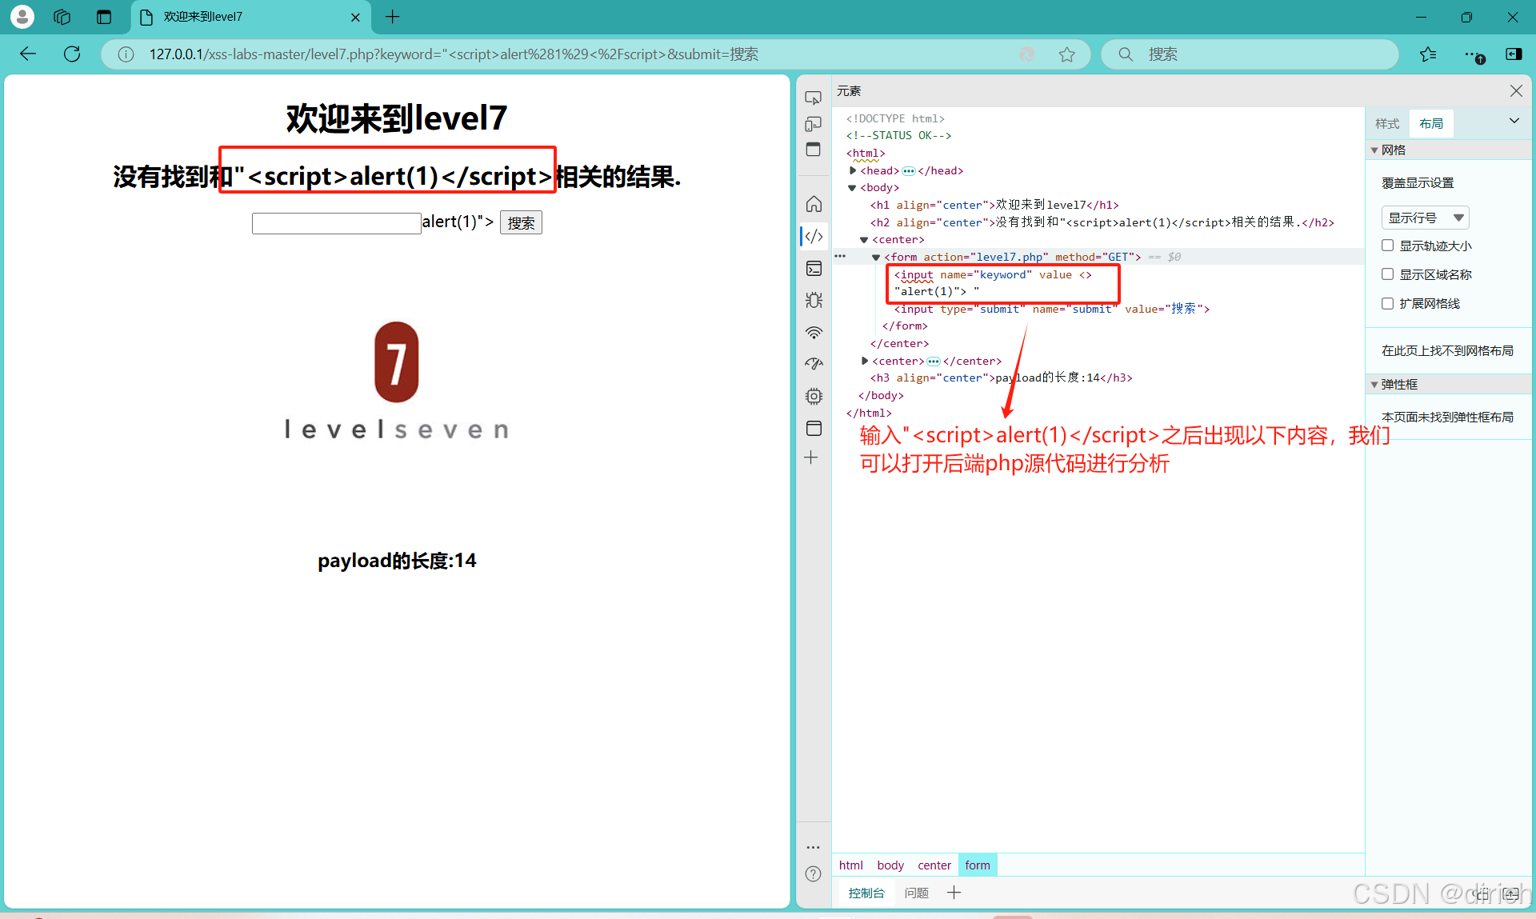The height and width of the screenshot is (919, 1536).
Task: Click the Elements panel code icon
Action: (x=814, y=237)
